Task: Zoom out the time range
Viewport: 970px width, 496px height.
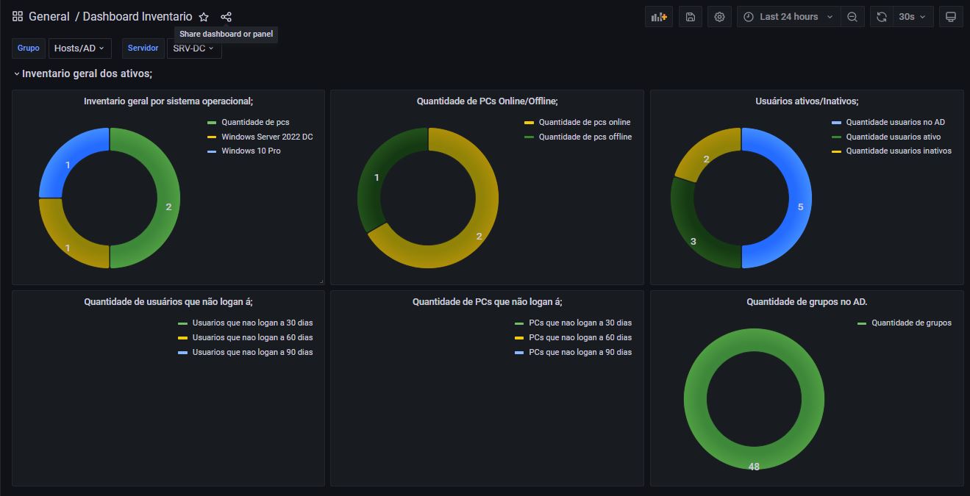Action: [852, 17]
